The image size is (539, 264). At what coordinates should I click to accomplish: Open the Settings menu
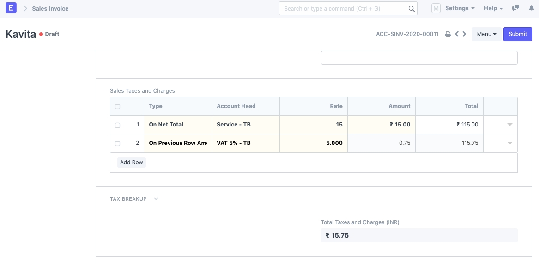[x=460, y=8]
